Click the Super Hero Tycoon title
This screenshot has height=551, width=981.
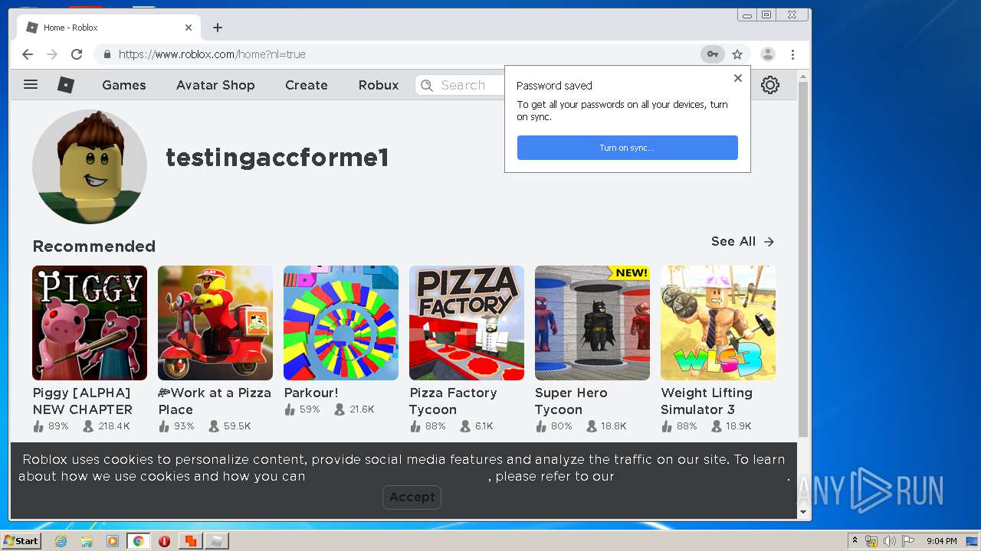(x=571, y=401)
